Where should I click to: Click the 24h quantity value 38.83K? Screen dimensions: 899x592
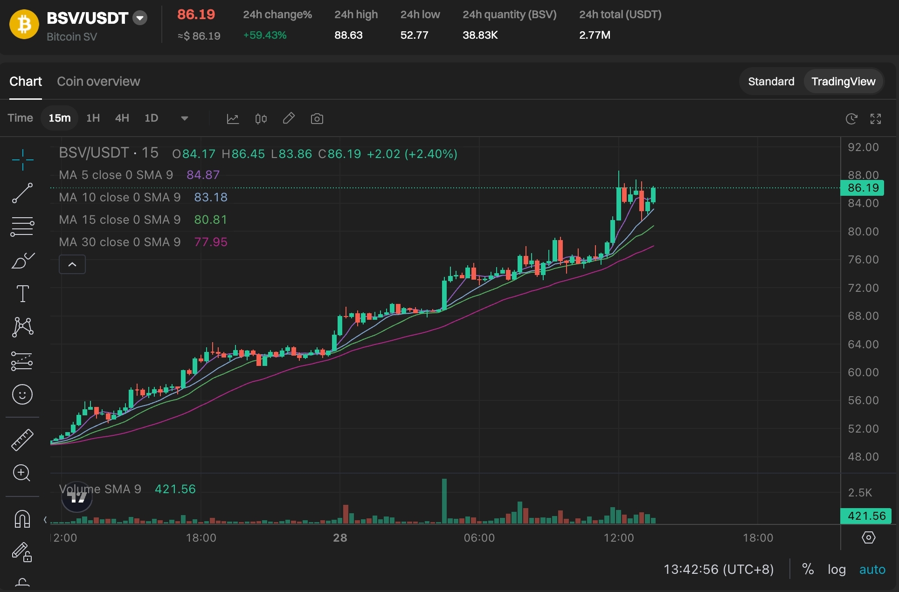tap(480, 35)
